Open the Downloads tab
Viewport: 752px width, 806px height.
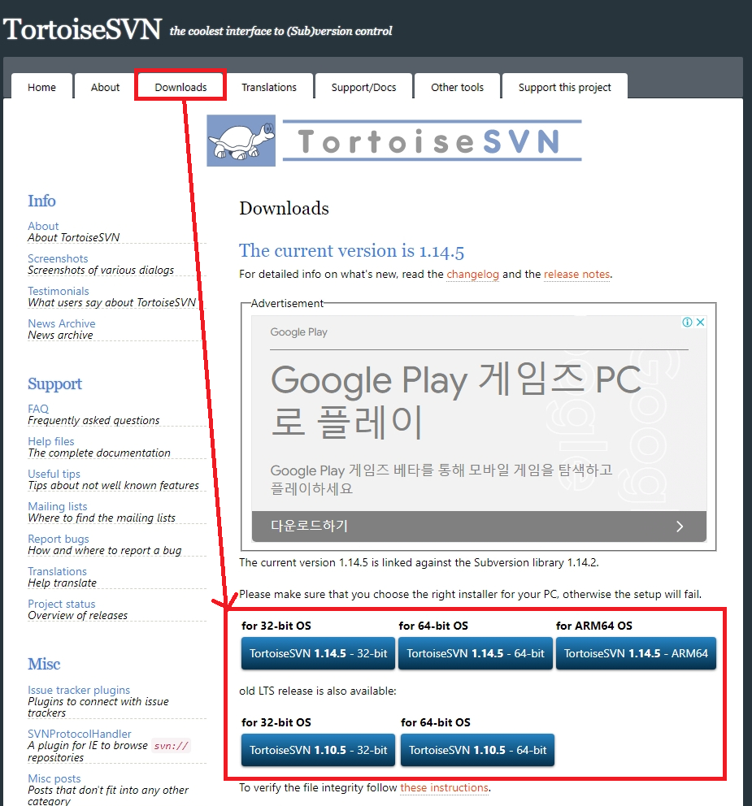tap(180, 87)
